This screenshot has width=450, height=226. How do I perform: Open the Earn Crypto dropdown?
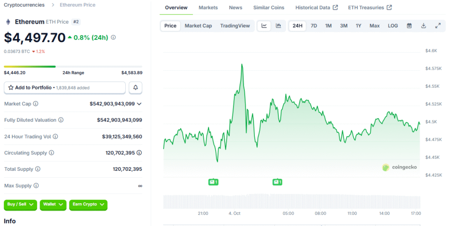coord(88,204)
